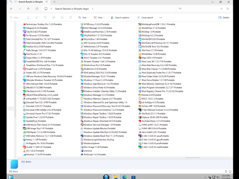
Task: Go up one folder level
Action: (x=28, y=9)
